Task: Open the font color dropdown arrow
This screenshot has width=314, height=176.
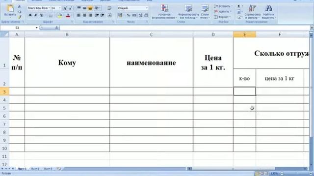Action: pyautogui.click(x=72, y=15)
